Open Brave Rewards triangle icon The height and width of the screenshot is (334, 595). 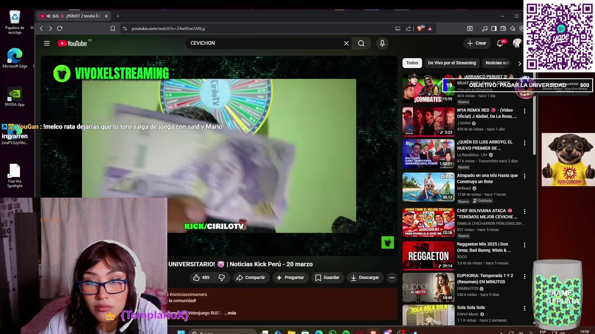[x=430, y=28]
